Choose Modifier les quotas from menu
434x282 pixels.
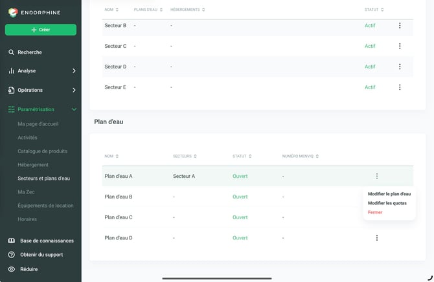(x=387, y=203)
